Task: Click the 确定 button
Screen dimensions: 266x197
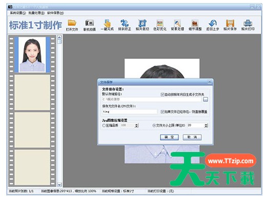Action: coord(169,137)
